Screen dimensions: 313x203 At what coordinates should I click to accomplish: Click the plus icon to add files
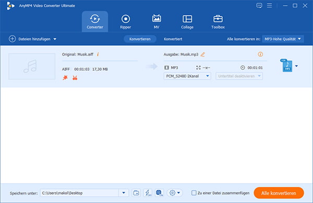point(12,39)
